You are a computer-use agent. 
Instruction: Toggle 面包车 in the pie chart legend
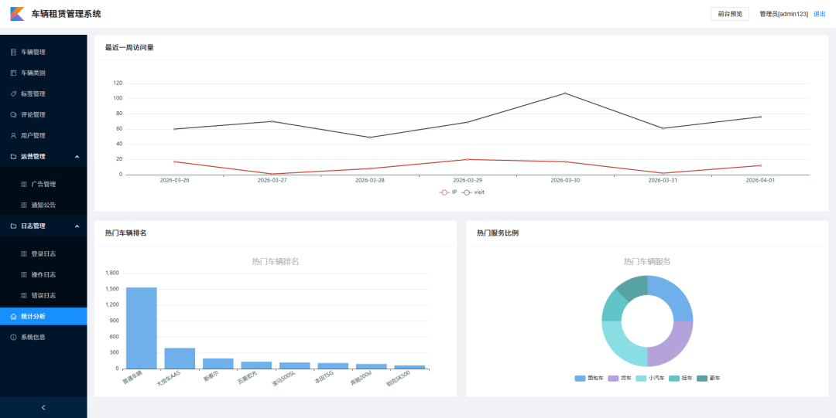point(589,378)
